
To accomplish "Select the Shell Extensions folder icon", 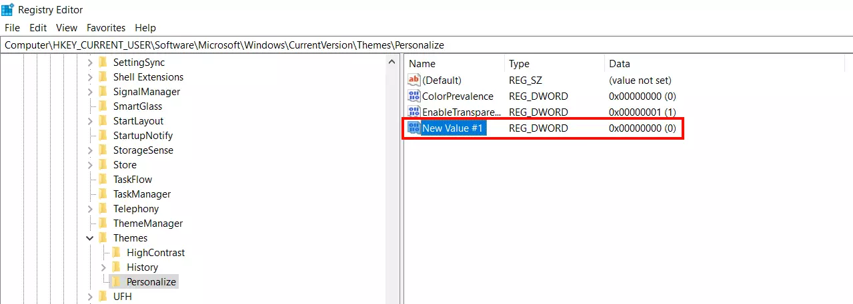I will coord(103,77).
